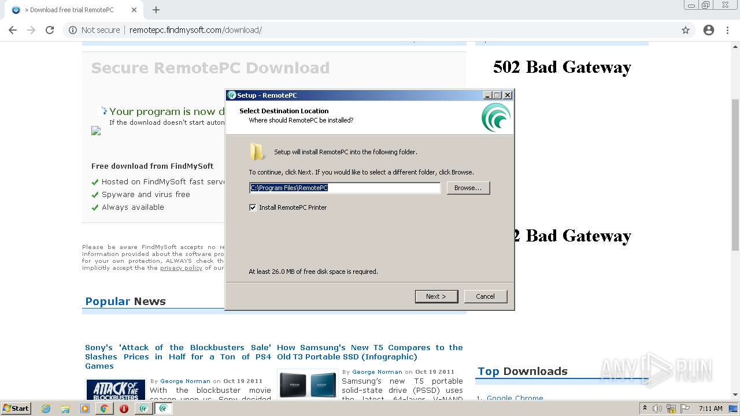Screen dimensions: 740x416
Task: Click the 'Always available' text
Action: 133,207
